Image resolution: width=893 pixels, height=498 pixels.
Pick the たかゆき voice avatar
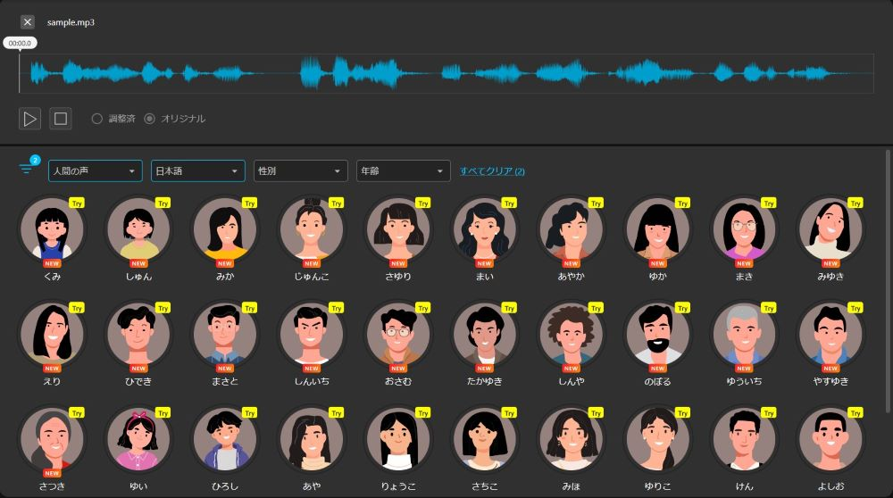(485, 334)
